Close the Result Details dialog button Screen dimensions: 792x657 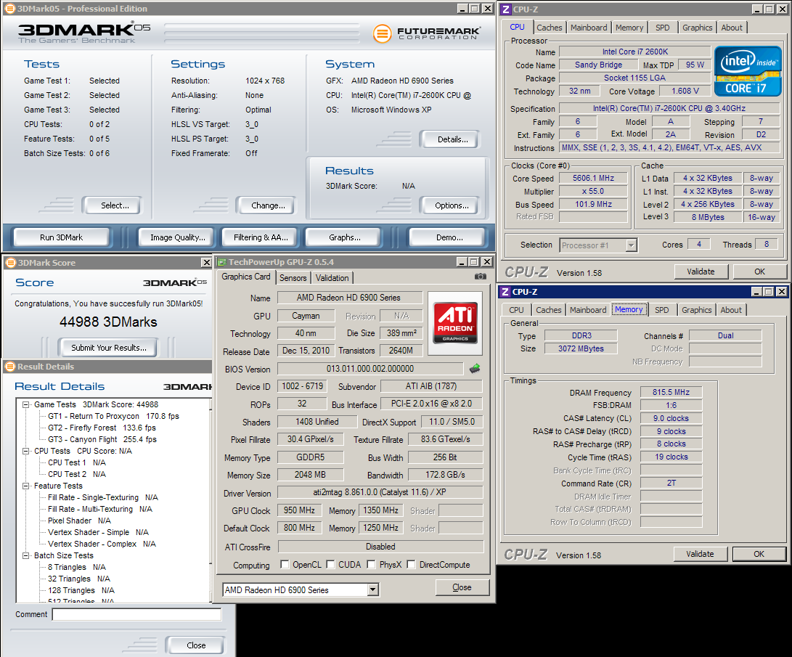point(196,645)
